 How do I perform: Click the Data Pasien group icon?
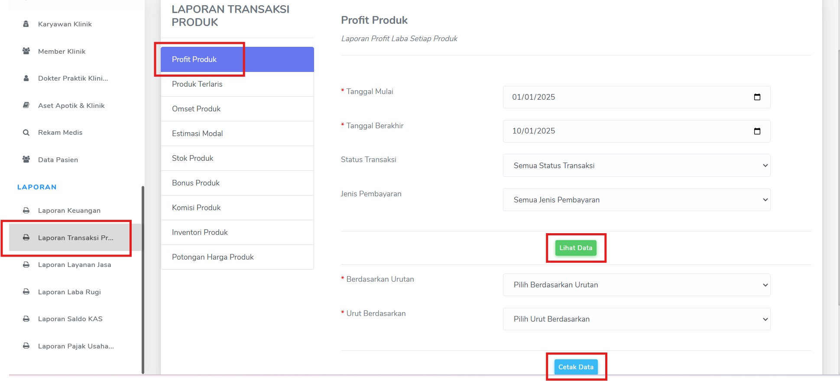tap(26, 160)
